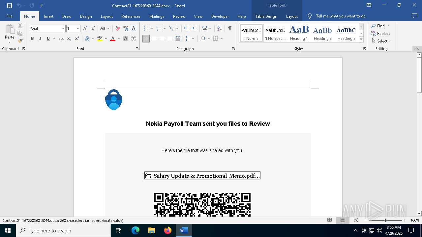The height and width of the screenshot is (237, 422).
Task: Toggle Underline formatting
Action: [x=48, y=39]
